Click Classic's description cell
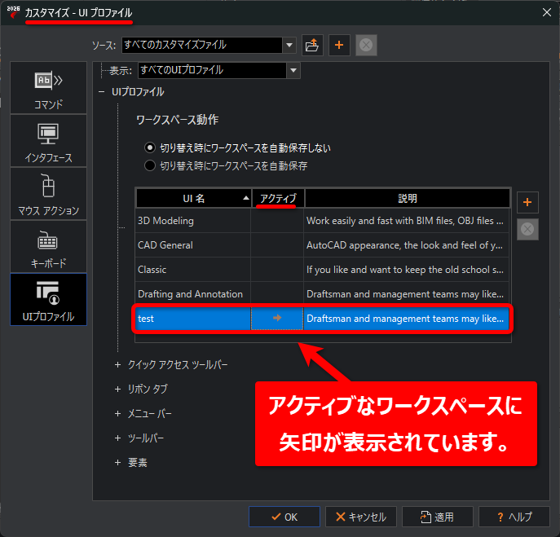 406,270
